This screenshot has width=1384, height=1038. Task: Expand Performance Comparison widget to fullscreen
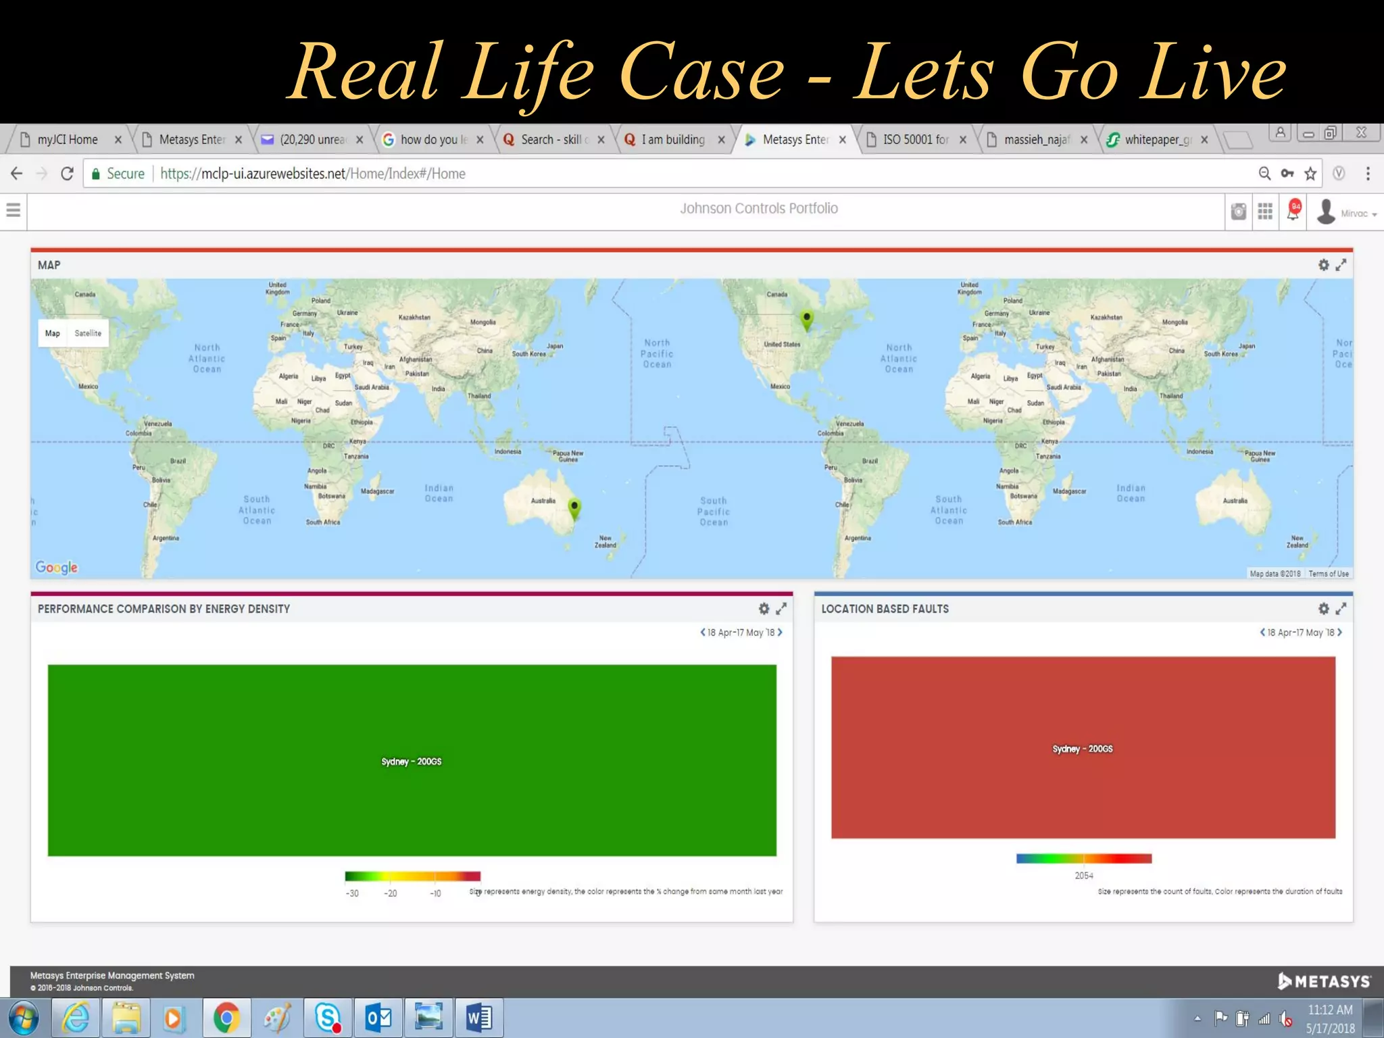click(x=781, y=608)
